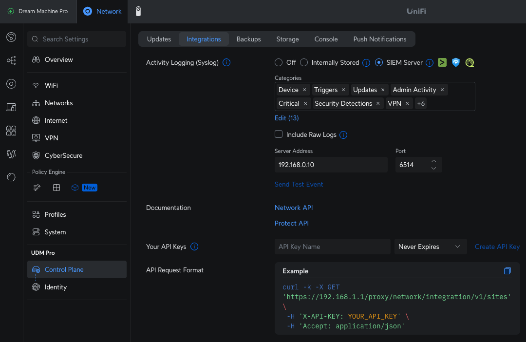Open the Never Expires dropdown
This screenshot has height=342, width=526.
(431, 247)
